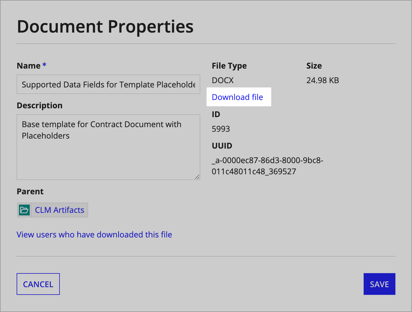
Task: Select the UUID value starting _a-0000ec87
Action: [x=268, y=166]
